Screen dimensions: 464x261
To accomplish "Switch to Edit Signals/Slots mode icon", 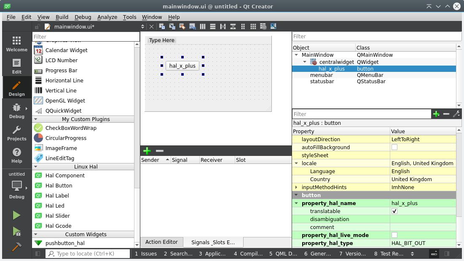I will (x=172, y=26).
